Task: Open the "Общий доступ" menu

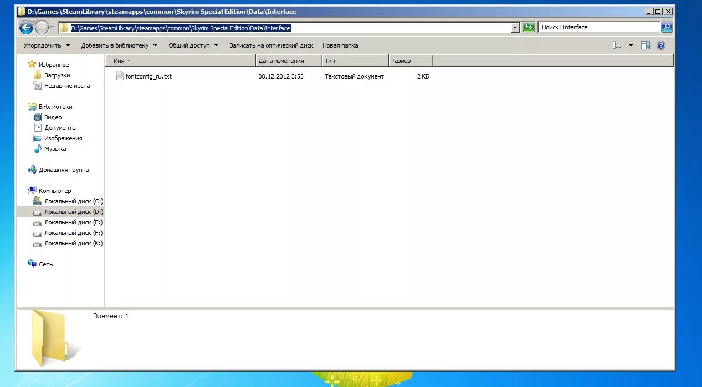Action: coord(193,45)
